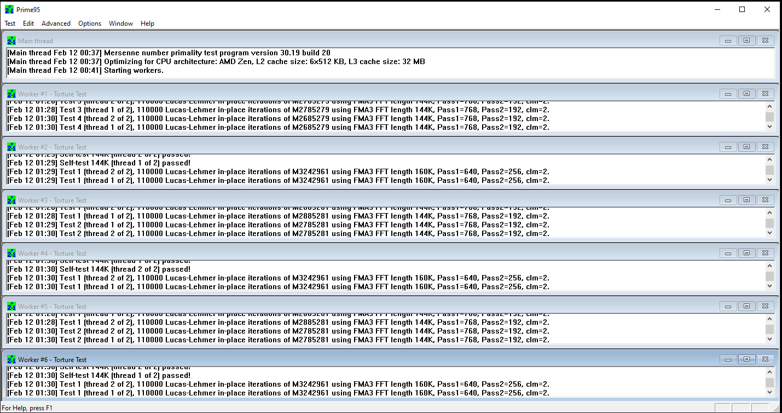This screenshot has height=413, width=782.
Task: Click the scroll-up arrow in Worker #5
Action: coord(769,319)
